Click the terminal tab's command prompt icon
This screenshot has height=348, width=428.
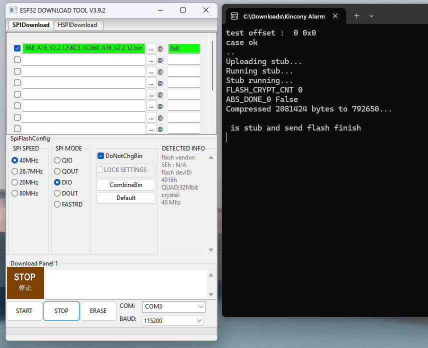point(234,16)
